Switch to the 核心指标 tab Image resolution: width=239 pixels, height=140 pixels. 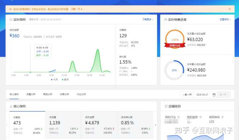(14, 95)
